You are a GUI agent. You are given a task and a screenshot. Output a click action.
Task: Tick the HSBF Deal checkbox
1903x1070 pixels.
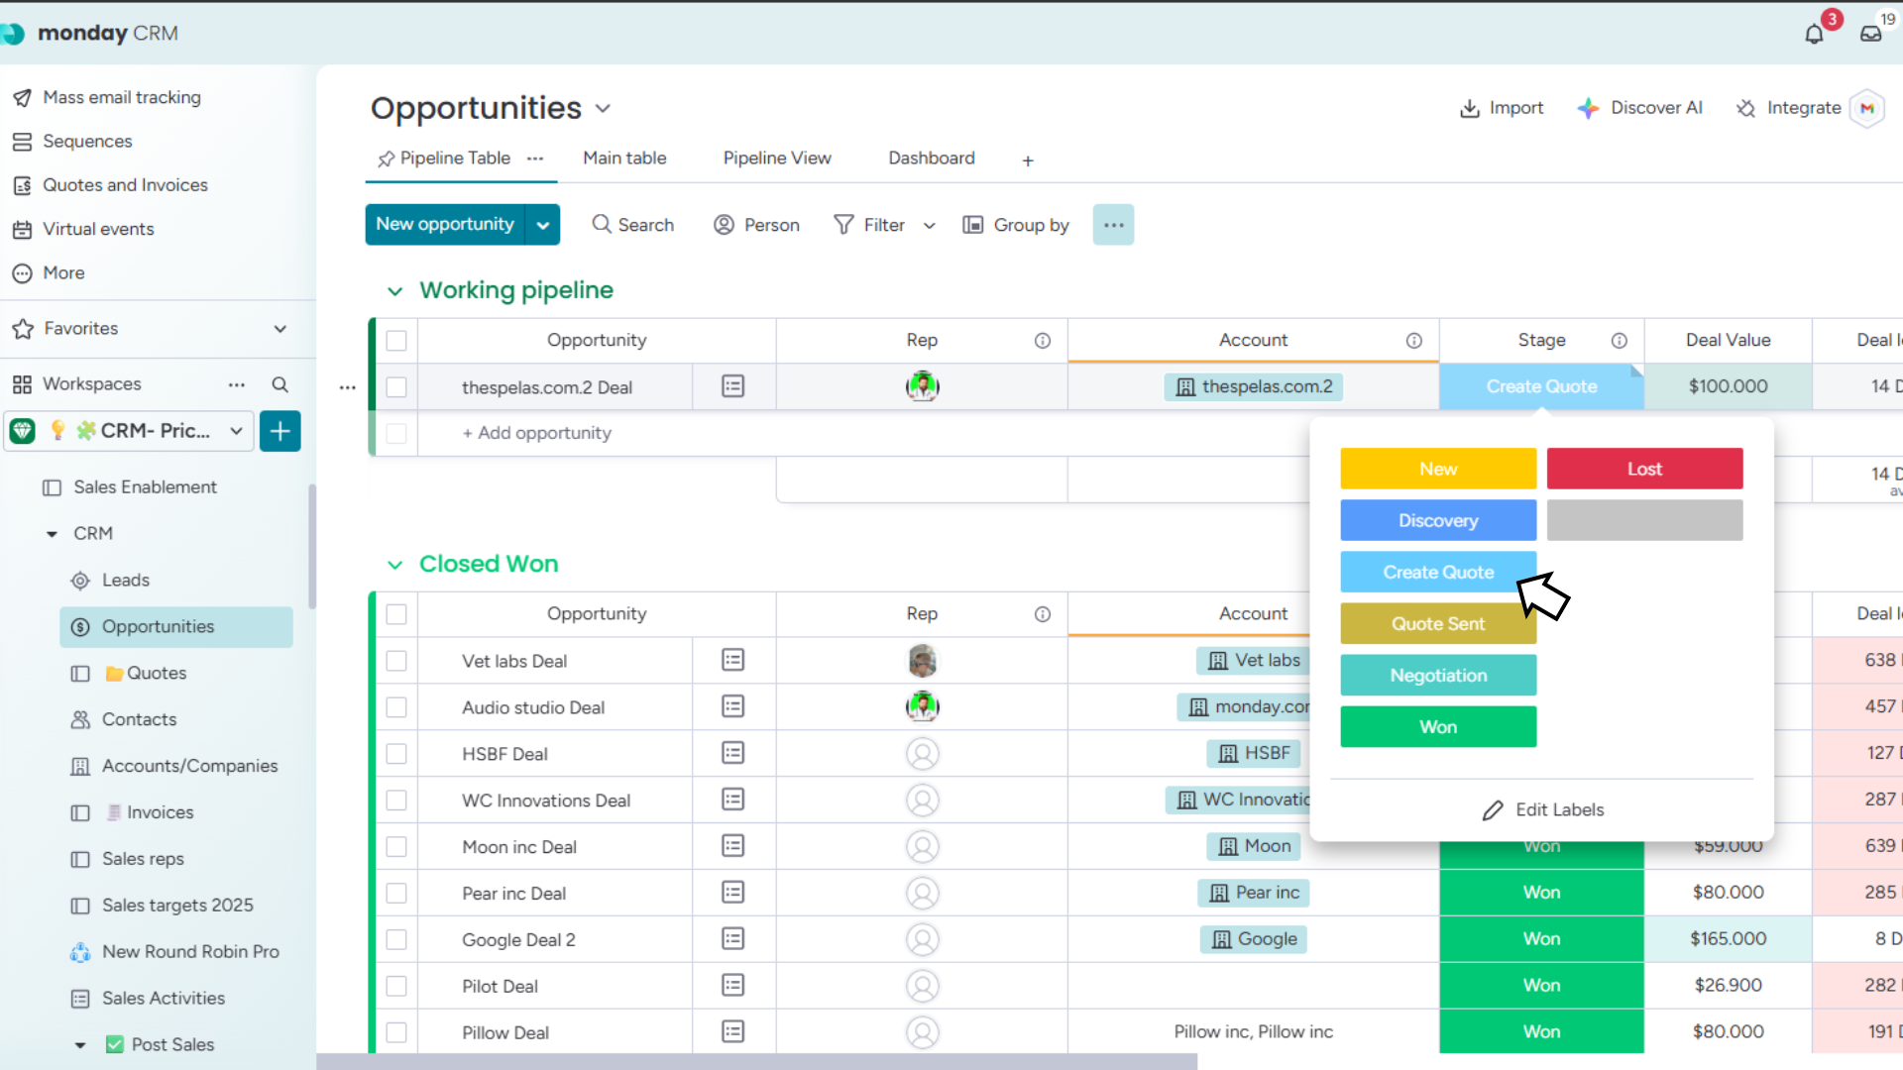tap(396, 754)
